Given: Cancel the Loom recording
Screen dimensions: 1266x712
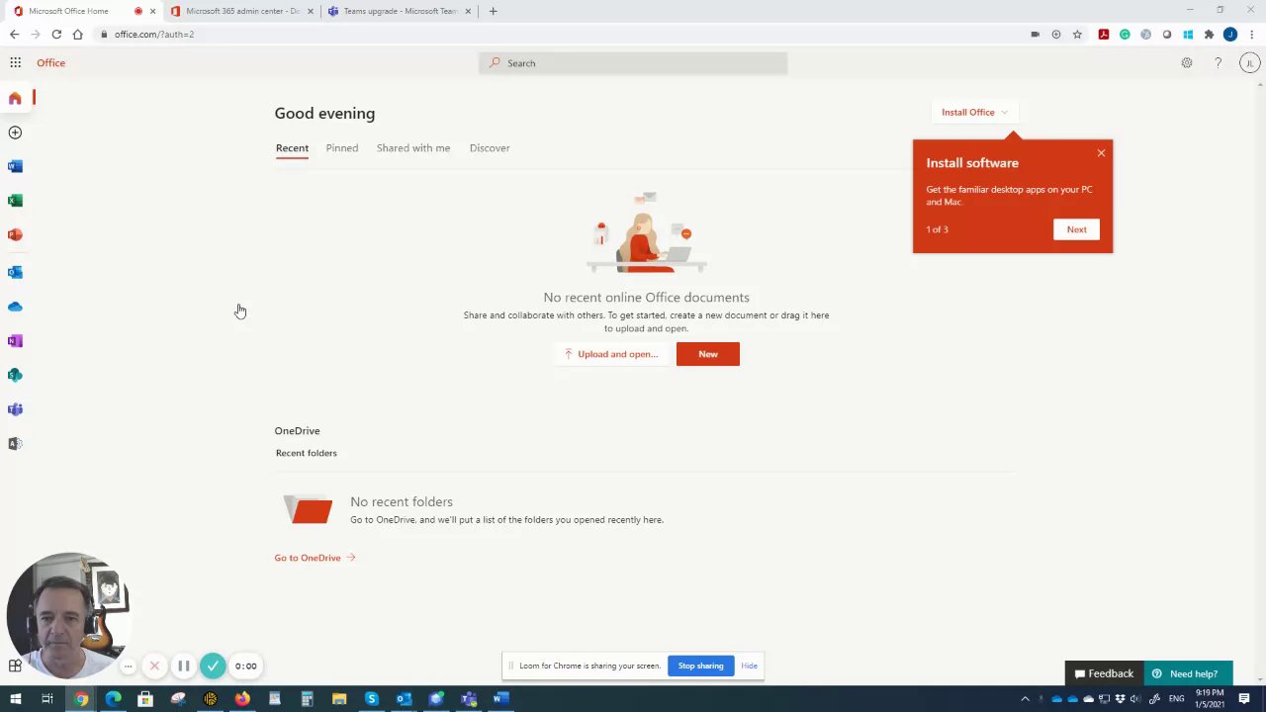Looking at the screenshot, I should [154, 667].
